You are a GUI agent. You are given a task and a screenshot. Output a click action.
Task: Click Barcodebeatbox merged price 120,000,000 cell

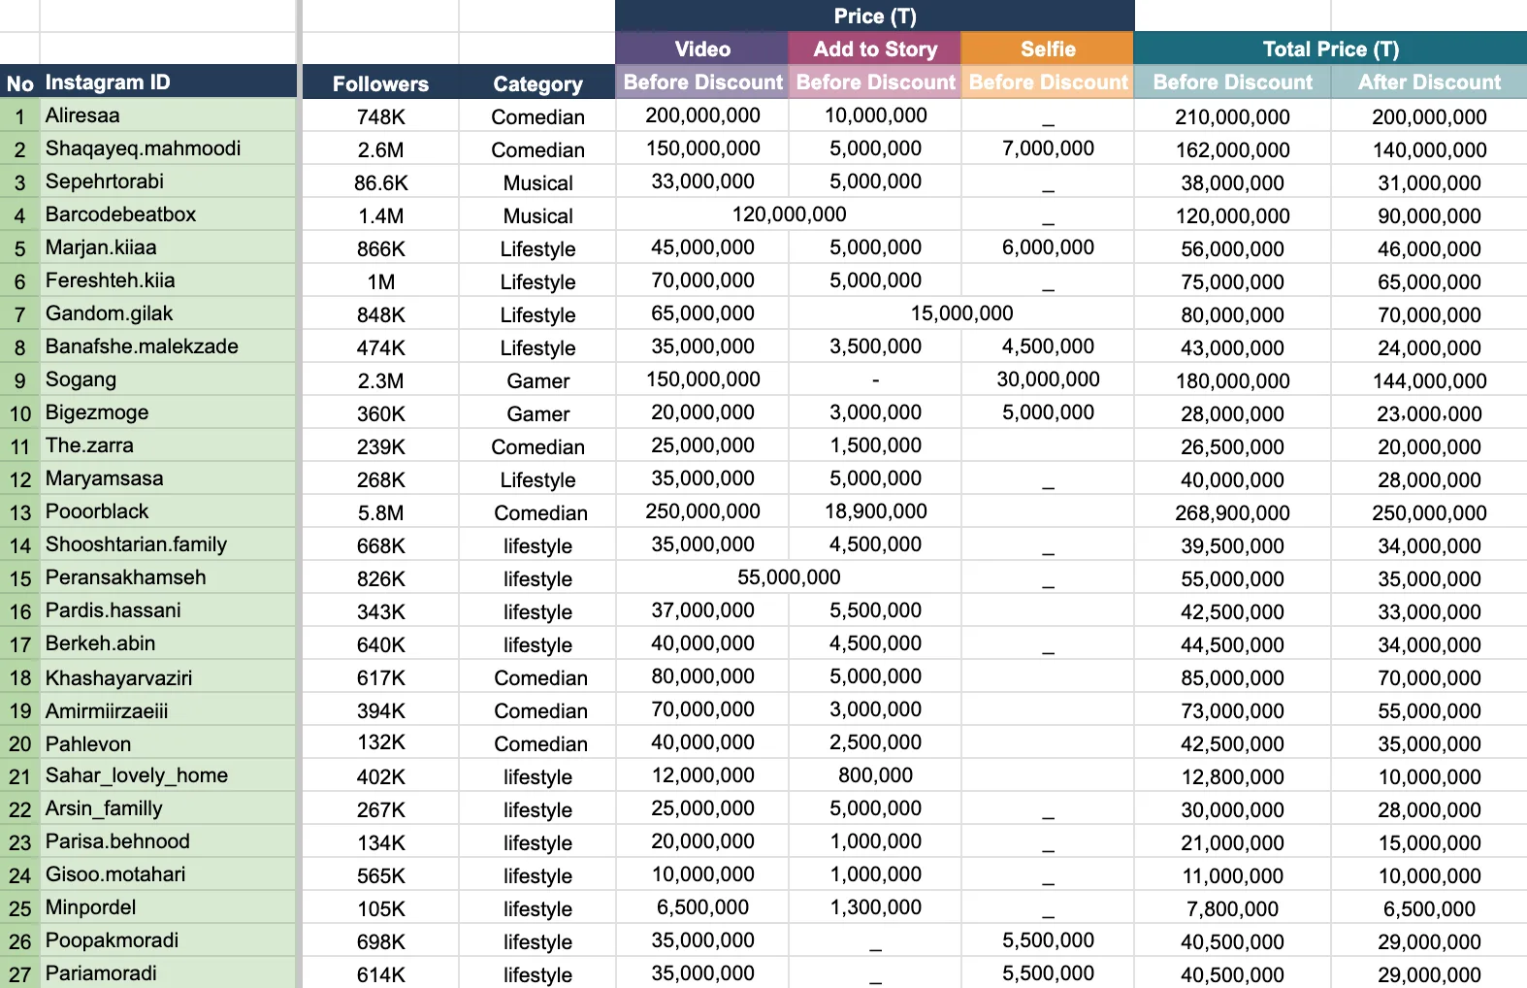(x=789, y=214)
